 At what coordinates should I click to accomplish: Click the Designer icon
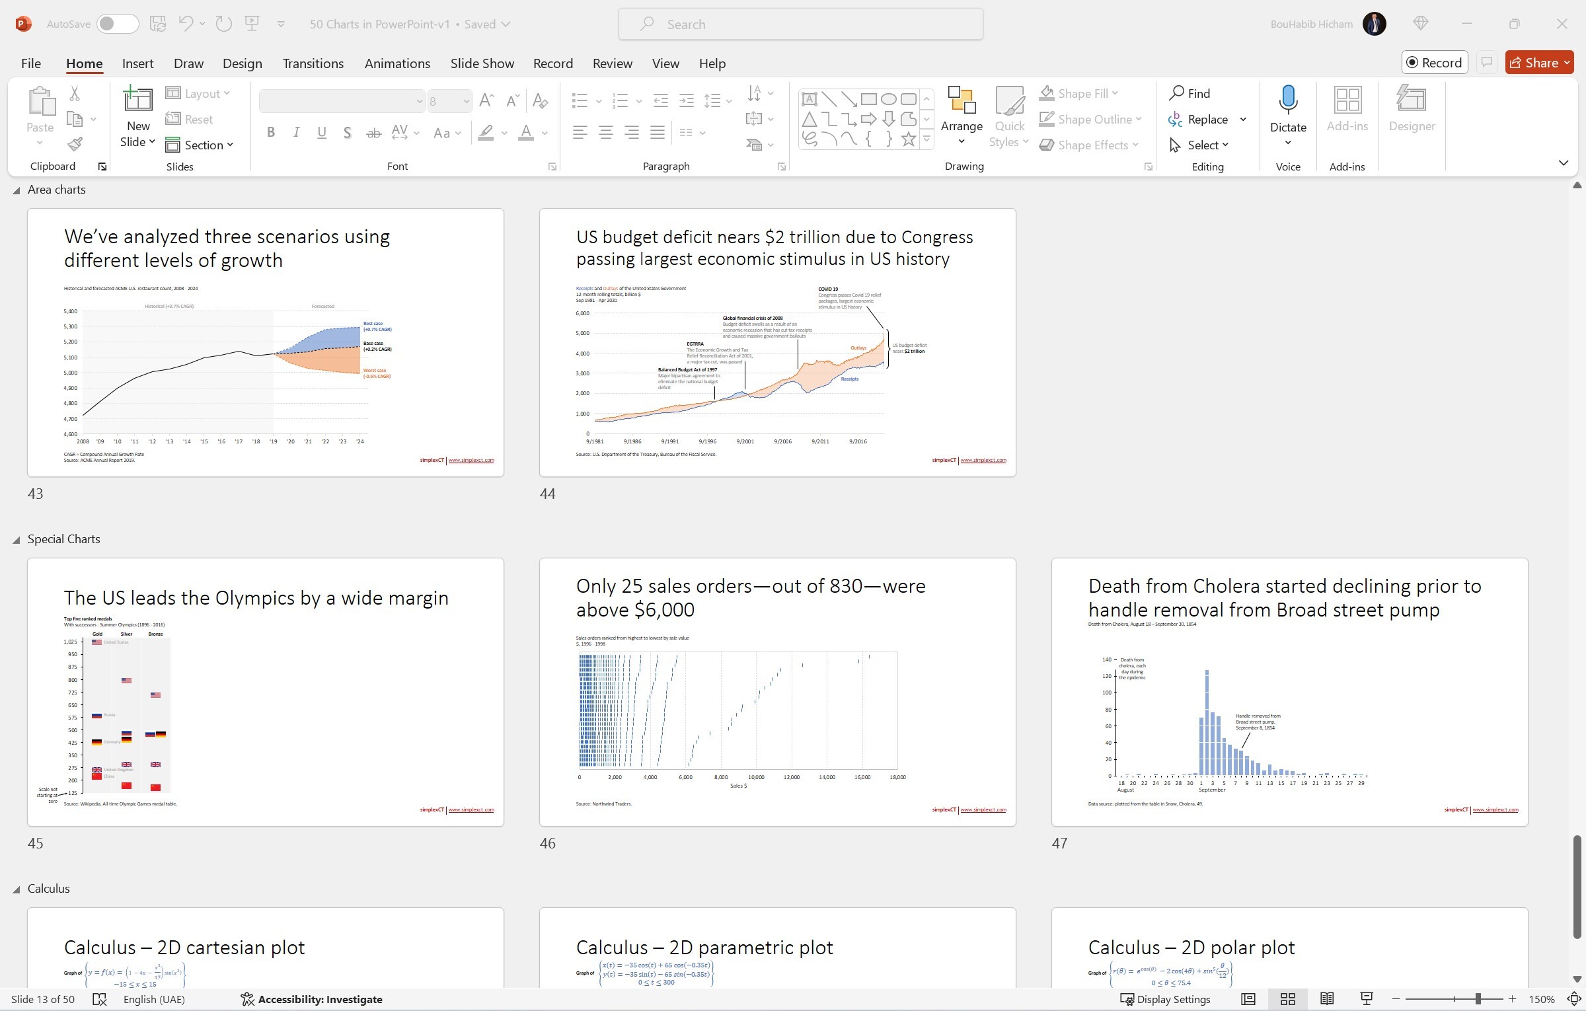click(x=1412, y=99)
